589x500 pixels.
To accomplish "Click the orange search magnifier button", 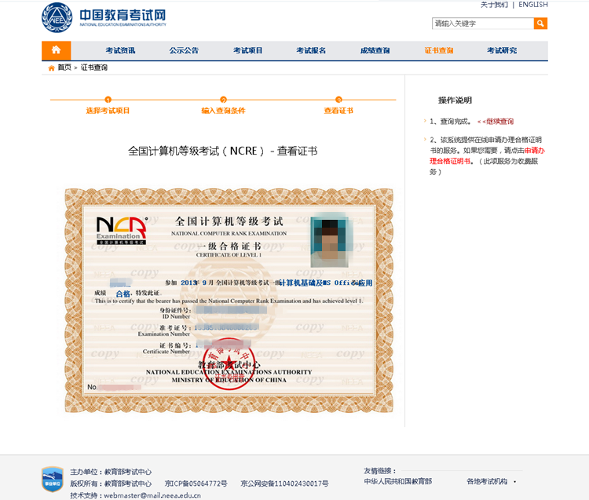I will pyautogui.click(x=540, y=24).
